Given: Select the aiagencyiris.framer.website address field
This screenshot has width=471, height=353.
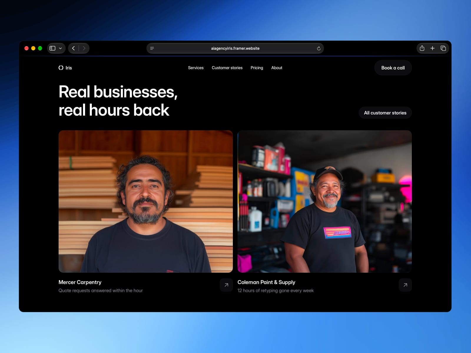Looking at the screenshot, I should point(235,48).
